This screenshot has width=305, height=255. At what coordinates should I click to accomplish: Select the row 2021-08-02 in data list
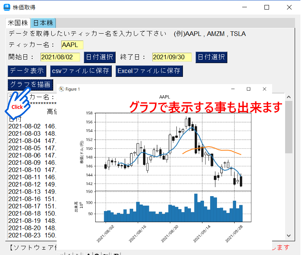click(32, 126)
